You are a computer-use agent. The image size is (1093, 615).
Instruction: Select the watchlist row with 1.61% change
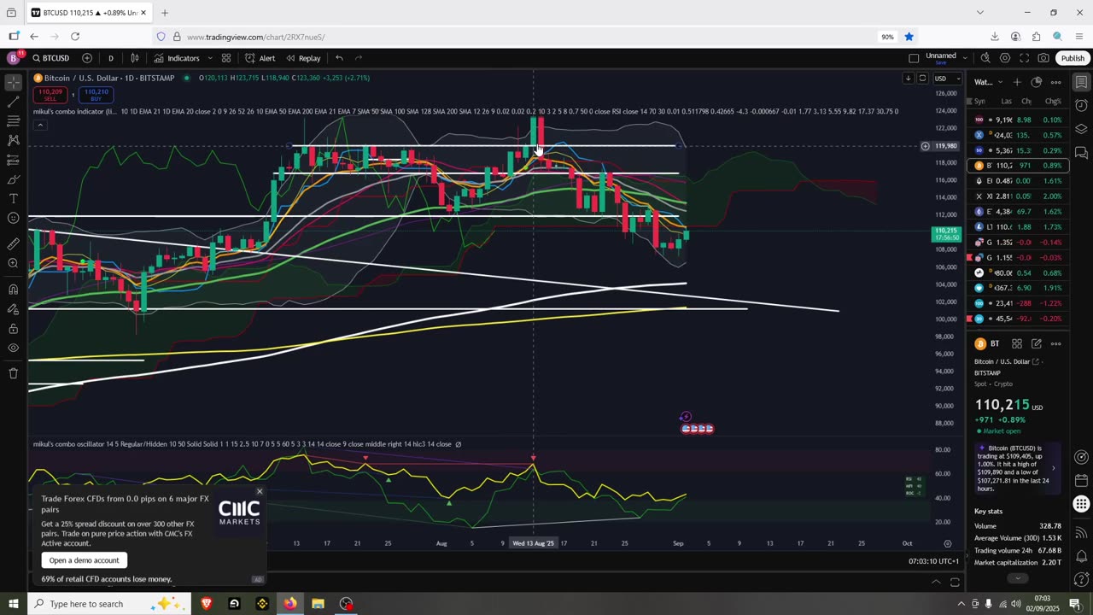point(1018,181)
